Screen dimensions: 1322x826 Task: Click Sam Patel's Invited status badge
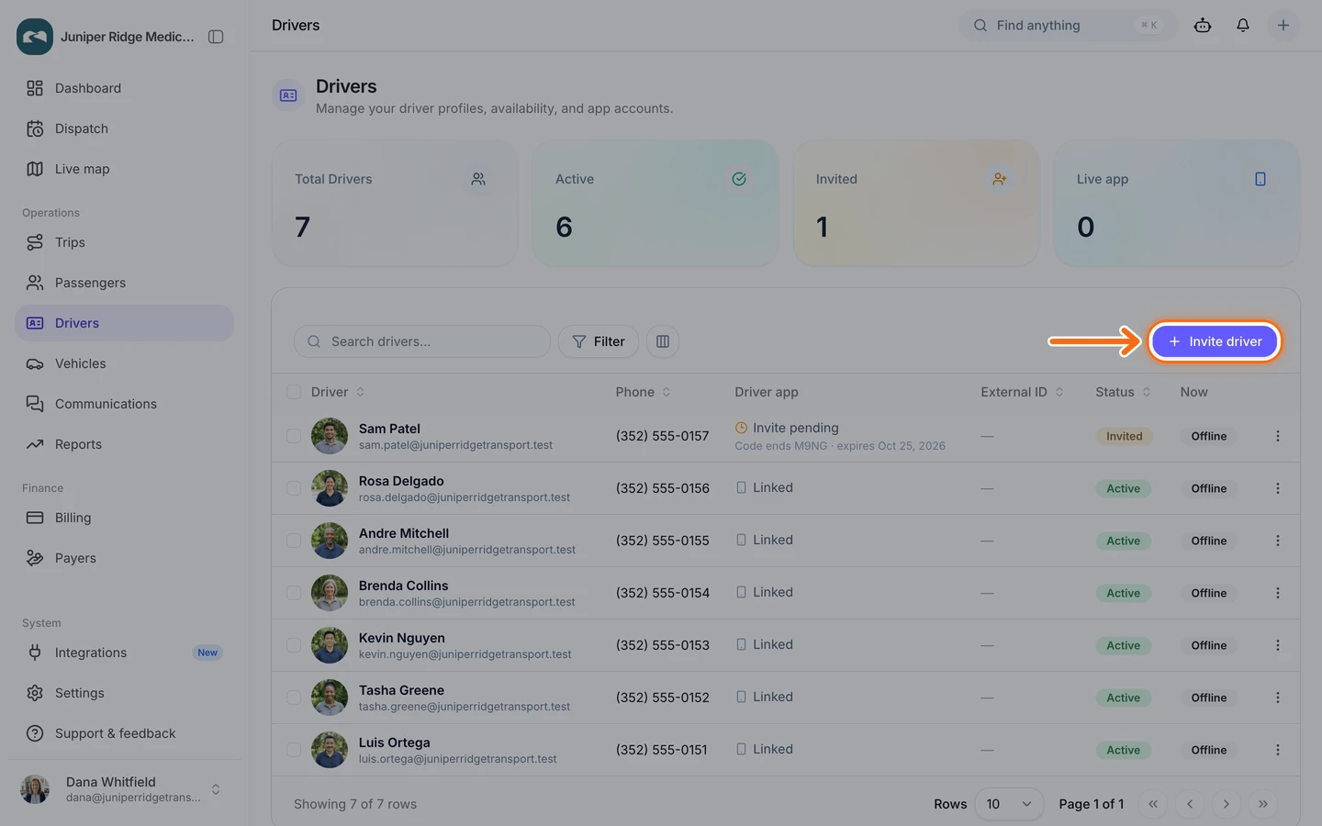(1124, 437)
